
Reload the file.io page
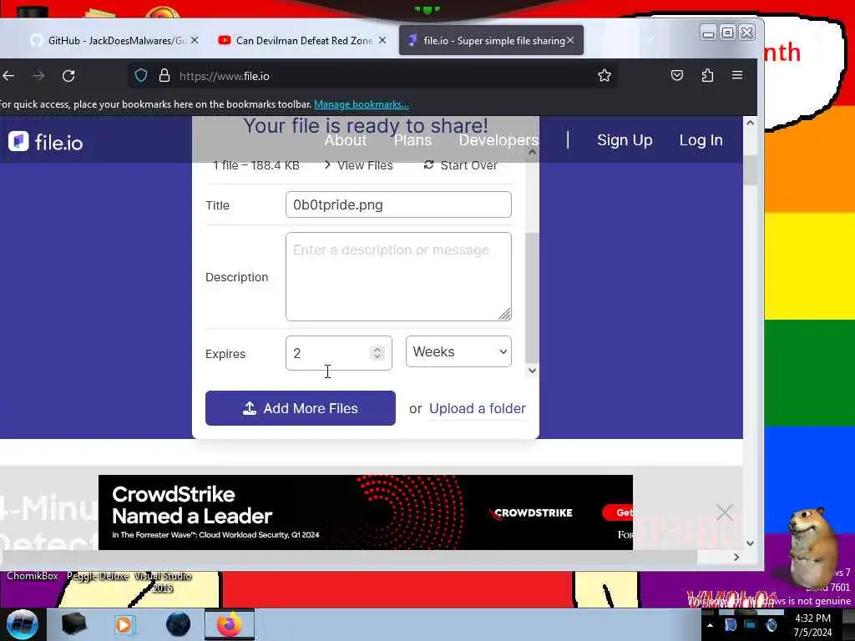pyautogui.click(x=68, y=76)
